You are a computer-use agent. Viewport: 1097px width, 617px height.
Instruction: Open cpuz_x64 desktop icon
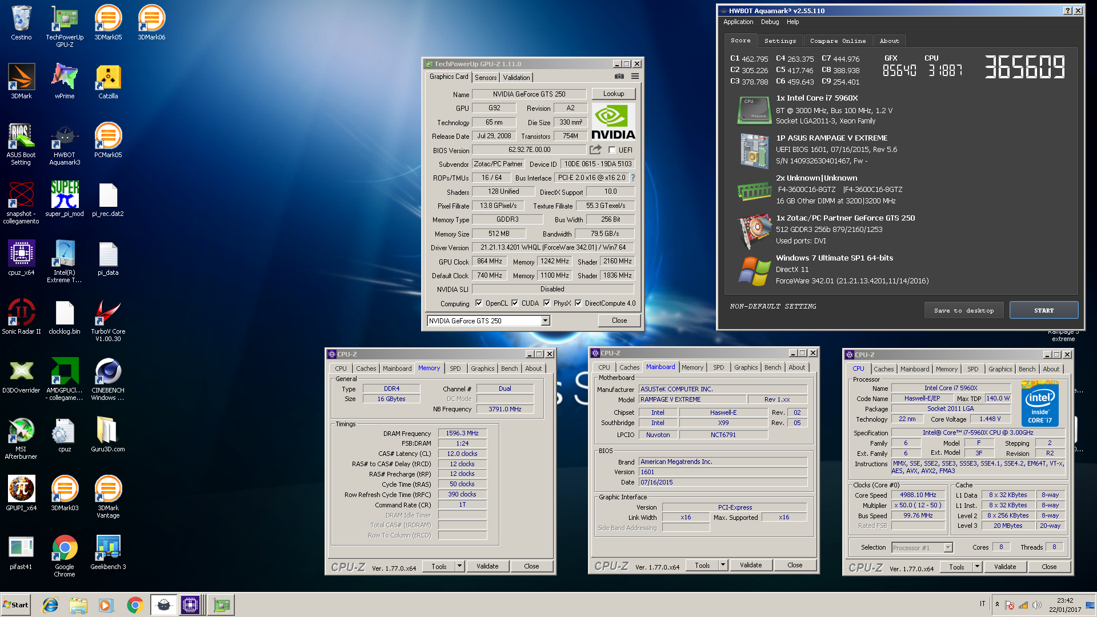(21, 258)
